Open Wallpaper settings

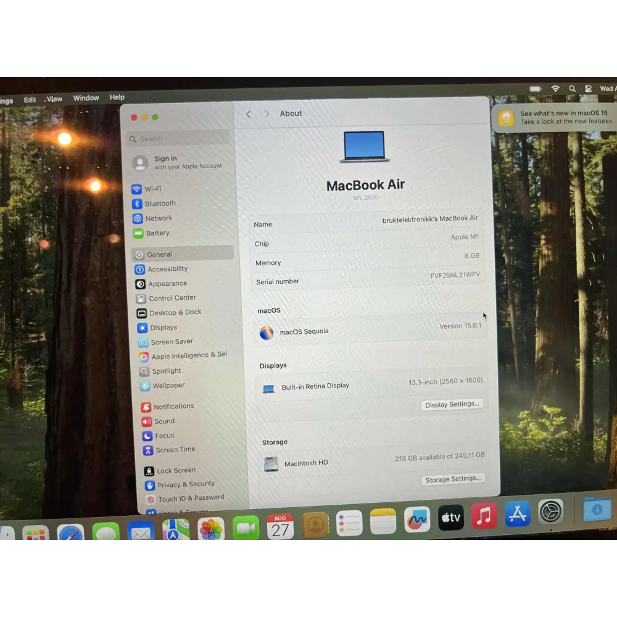162,386
